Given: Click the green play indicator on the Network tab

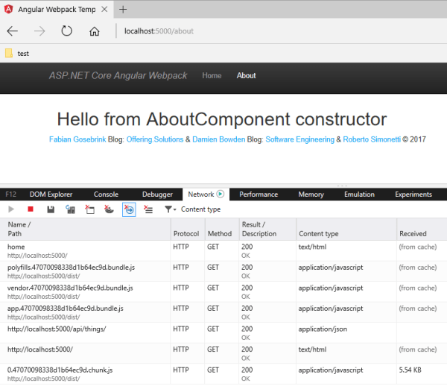Looking at the screenshot, I should [x=220, y=194].
